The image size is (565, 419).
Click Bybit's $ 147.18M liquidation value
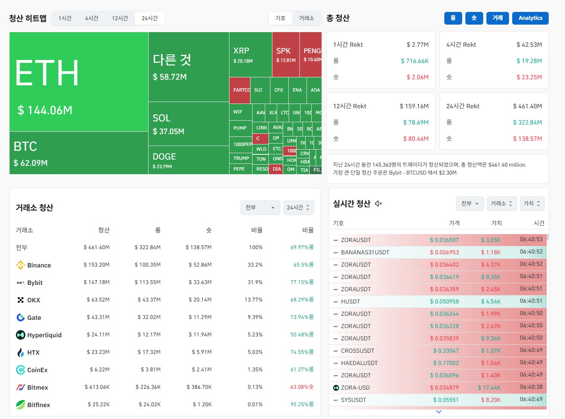[x=96, y=282]
